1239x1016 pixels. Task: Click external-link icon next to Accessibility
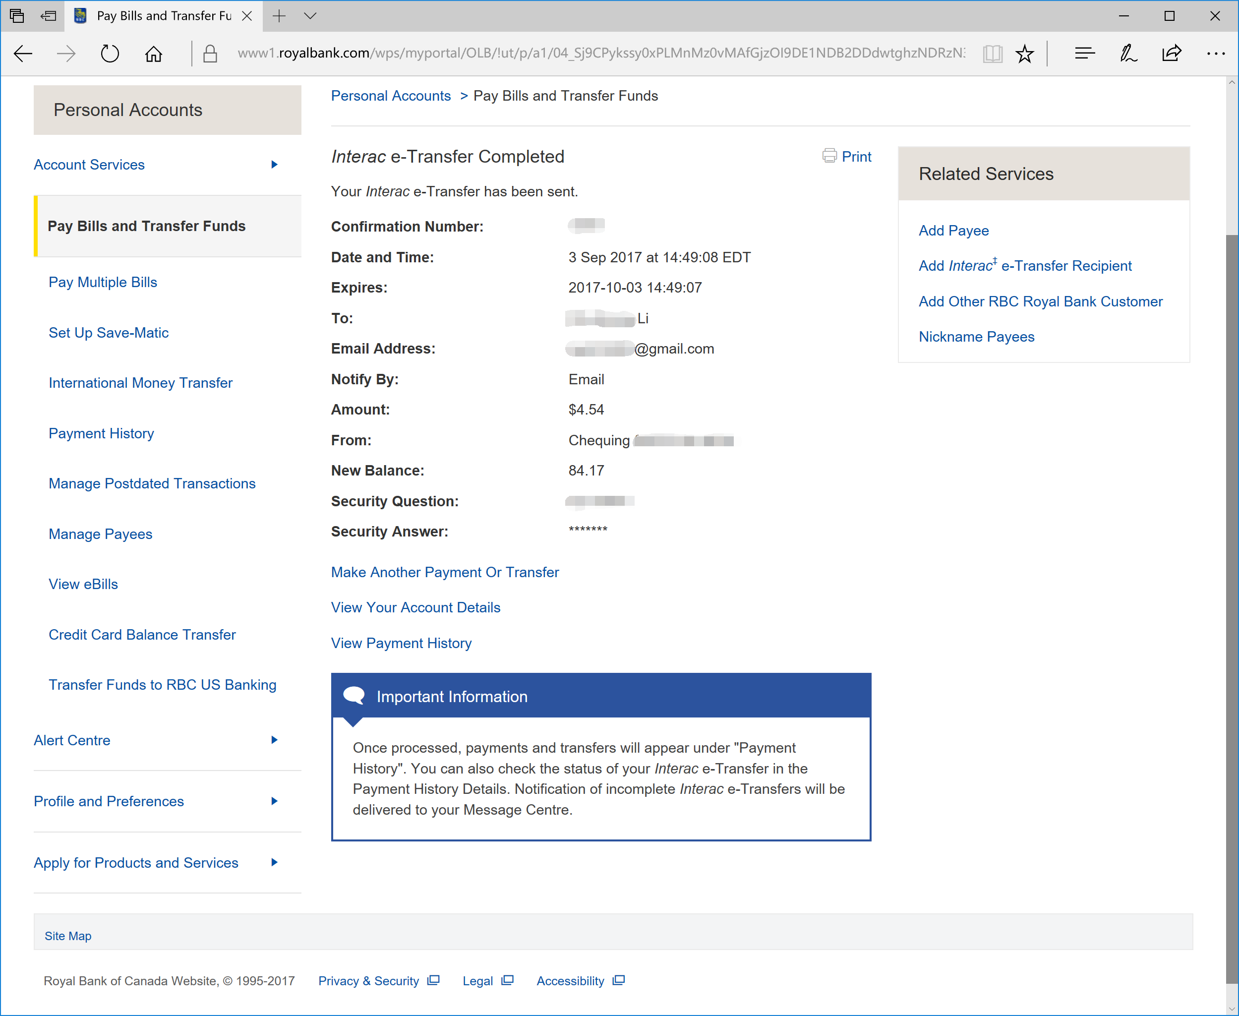click(619, 980)
